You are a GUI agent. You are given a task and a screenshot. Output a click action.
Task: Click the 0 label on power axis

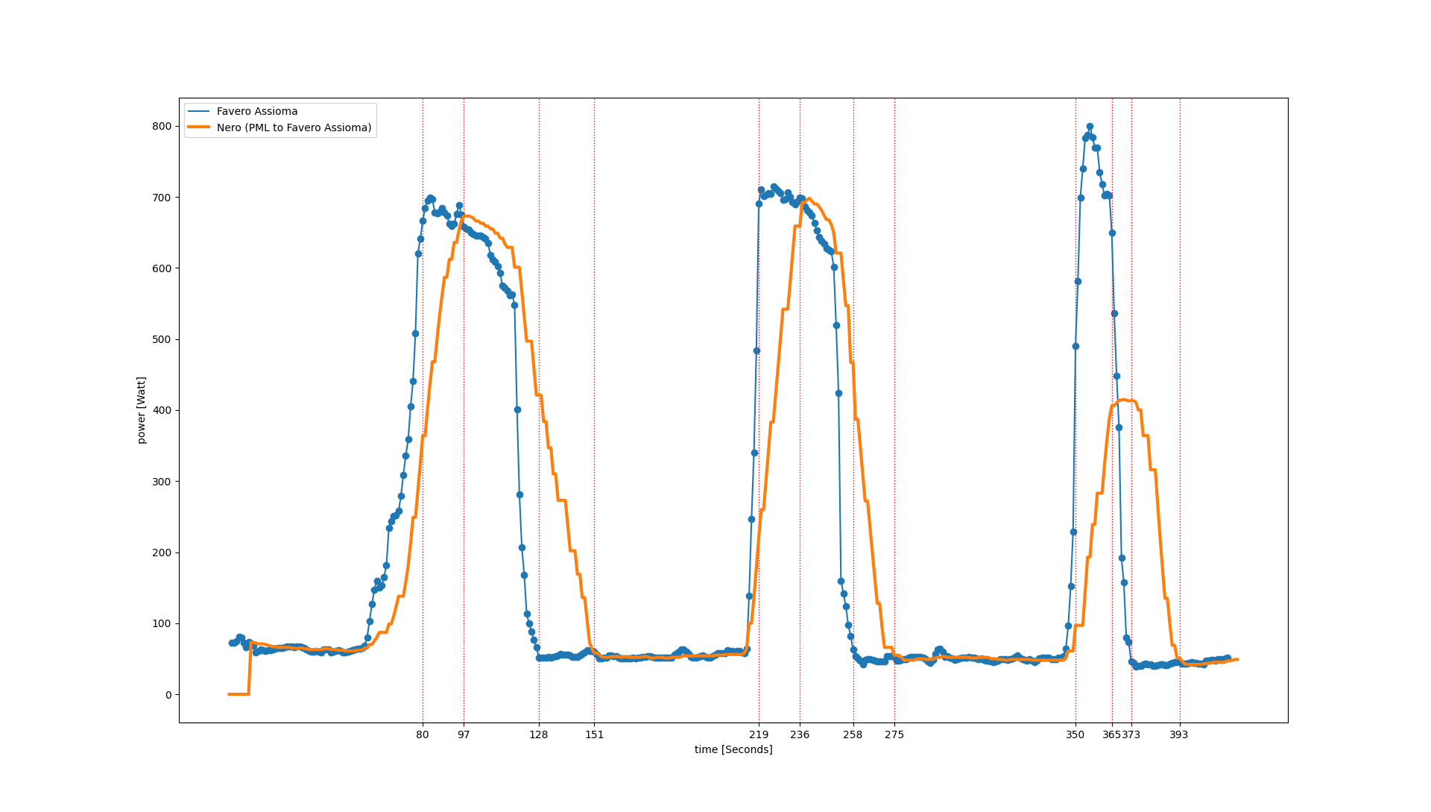168,695
